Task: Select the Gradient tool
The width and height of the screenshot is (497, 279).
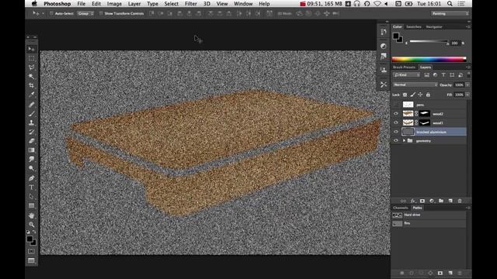Action: coord(31,150)
